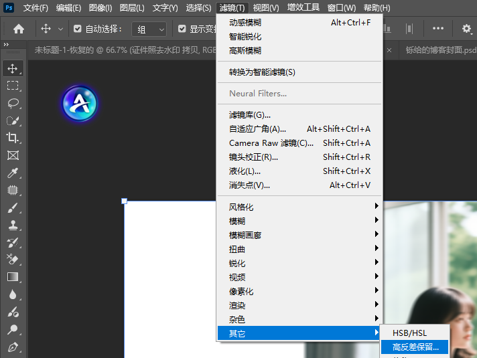477x358 pixels.
Task: Open the 选择(S) menu
Action: coord(198,7)
